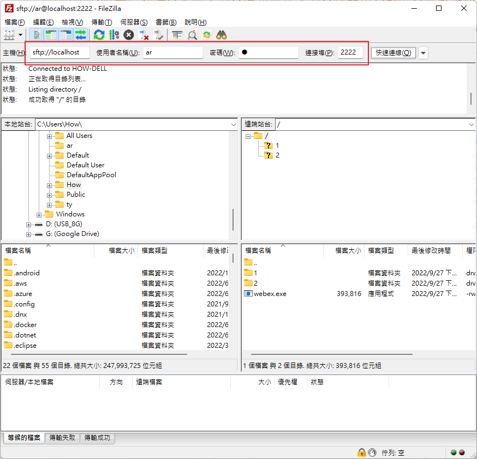The width and height of the screenshot is (477, 459).
Task: Select folder 1 in remote file list
Action: pyautogui.click(x=359, y=273)
